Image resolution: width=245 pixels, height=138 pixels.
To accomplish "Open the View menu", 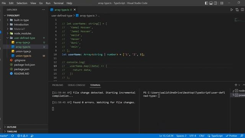I will (x=33, y=3).
